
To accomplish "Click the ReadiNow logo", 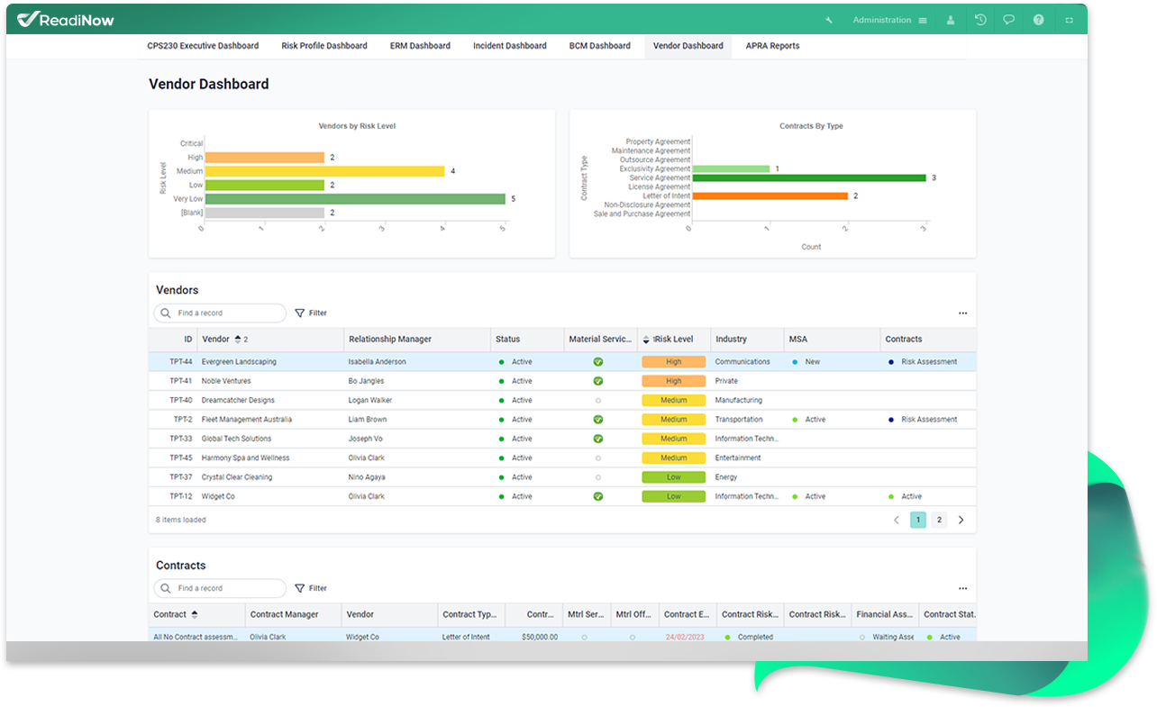I will (x=66, y=19).
